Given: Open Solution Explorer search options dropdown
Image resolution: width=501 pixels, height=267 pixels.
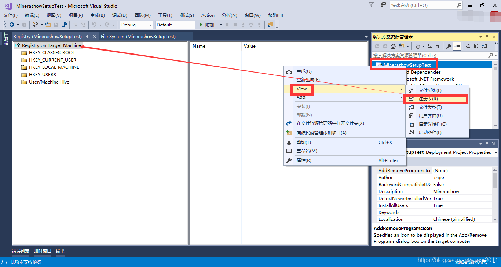Looking at the screenshot, I should (495, 56).
